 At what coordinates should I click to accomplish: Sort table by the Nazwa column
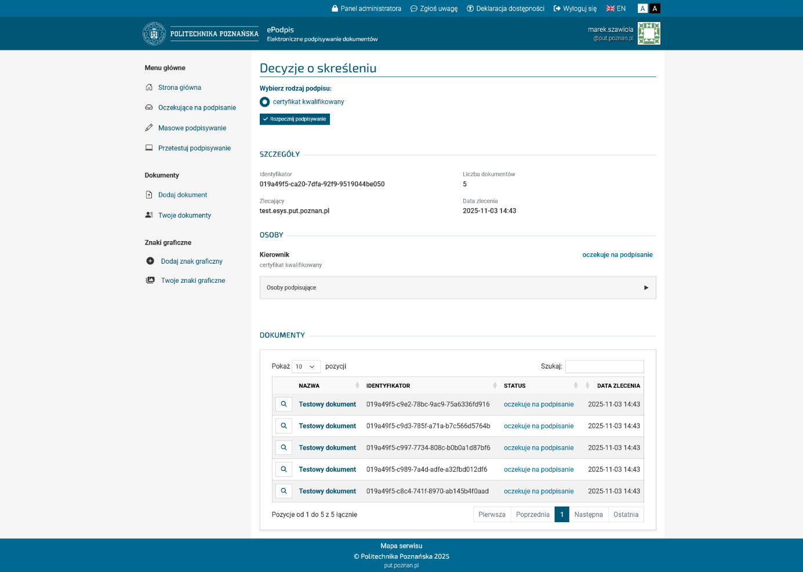(309, 385)
